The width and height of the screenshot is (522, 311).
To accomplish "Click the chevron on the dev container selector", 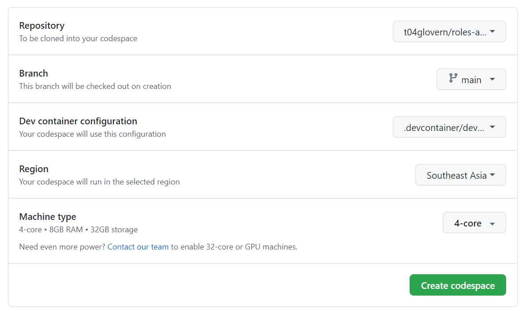I will point(493,127).
